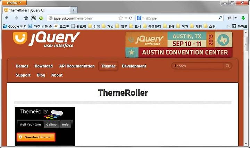Open the Support menu item
The height and width of the screenshot is (148, 250).
(23, 75)
